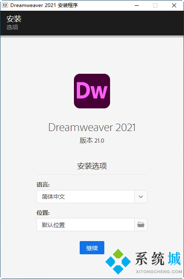
Task: Click the 安装 header title
Action: click(x=14, y=19)
